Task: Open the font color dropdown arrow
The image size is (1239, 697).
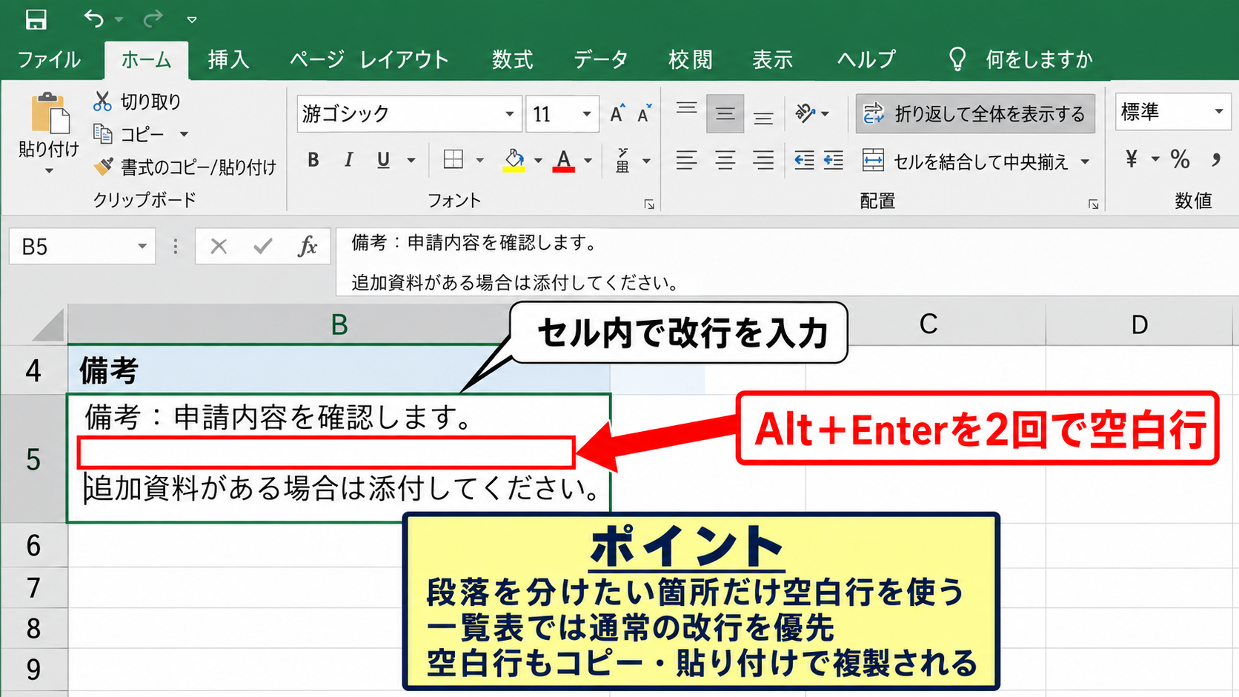Action: [588, 161]
